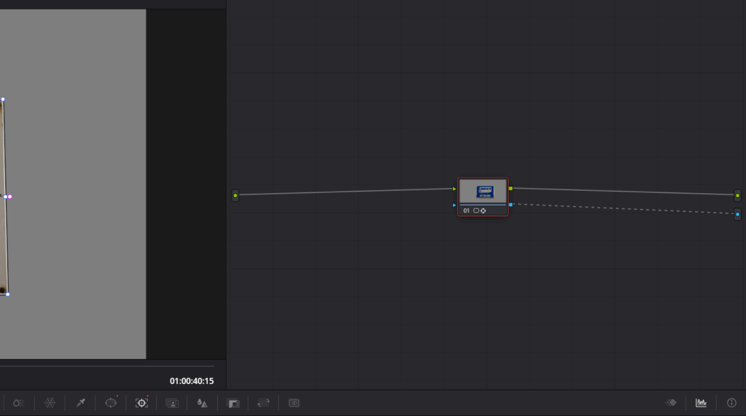Click node 01 green RGB input triangle
This screenshot has height=416, width=746.
coord(455,189)
